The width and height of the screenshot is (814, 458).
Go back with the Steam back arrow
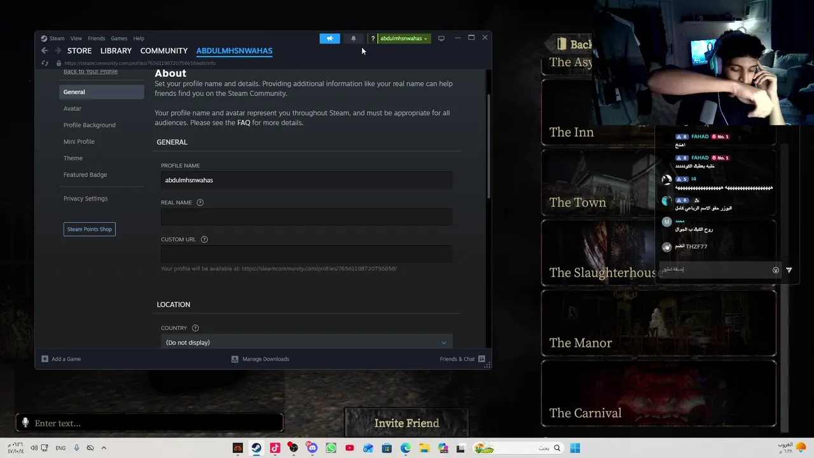coord(45,50)
